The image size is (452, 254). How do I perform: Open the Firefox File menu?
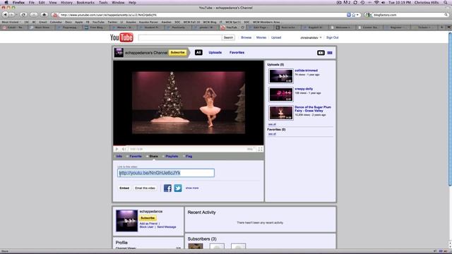coord(31,2)
